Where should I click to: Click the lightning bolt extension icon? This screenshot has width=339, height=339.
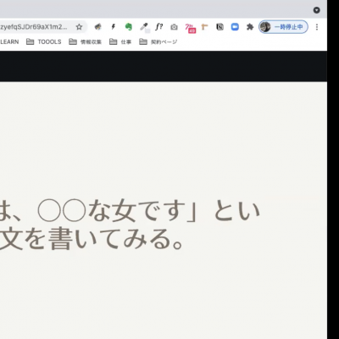click(114, 27)
